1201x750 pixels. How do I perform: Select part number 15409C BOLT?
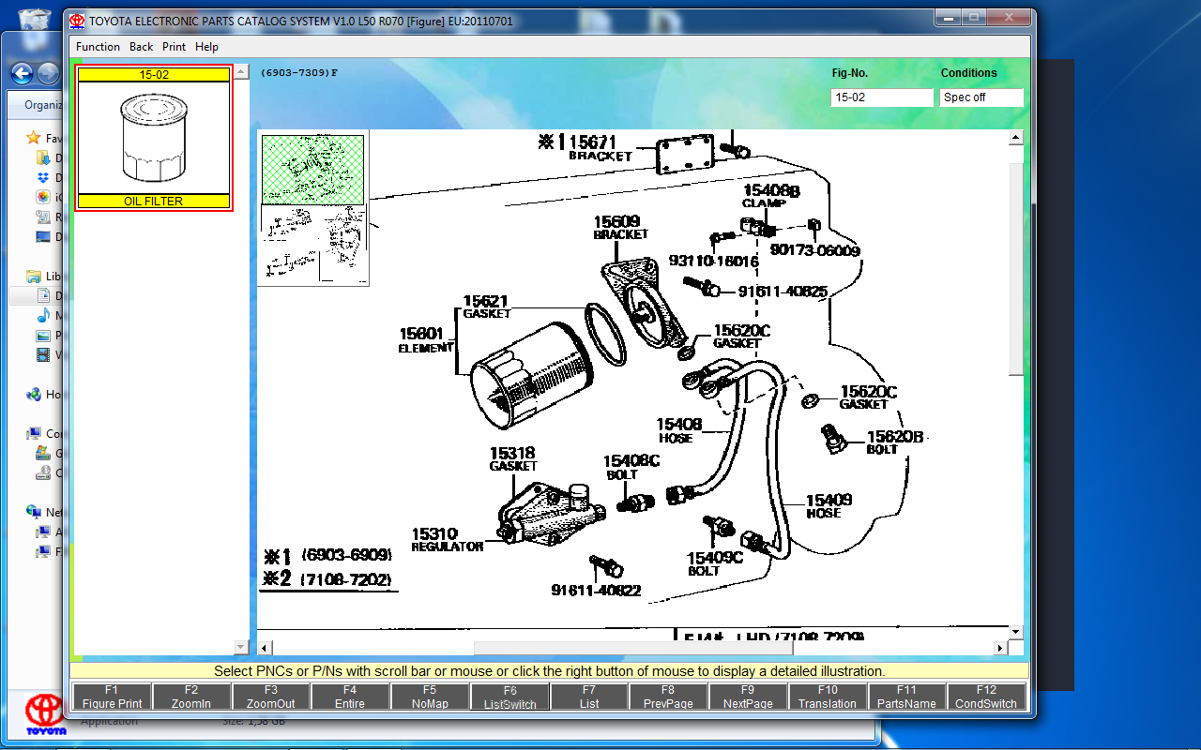714,563
